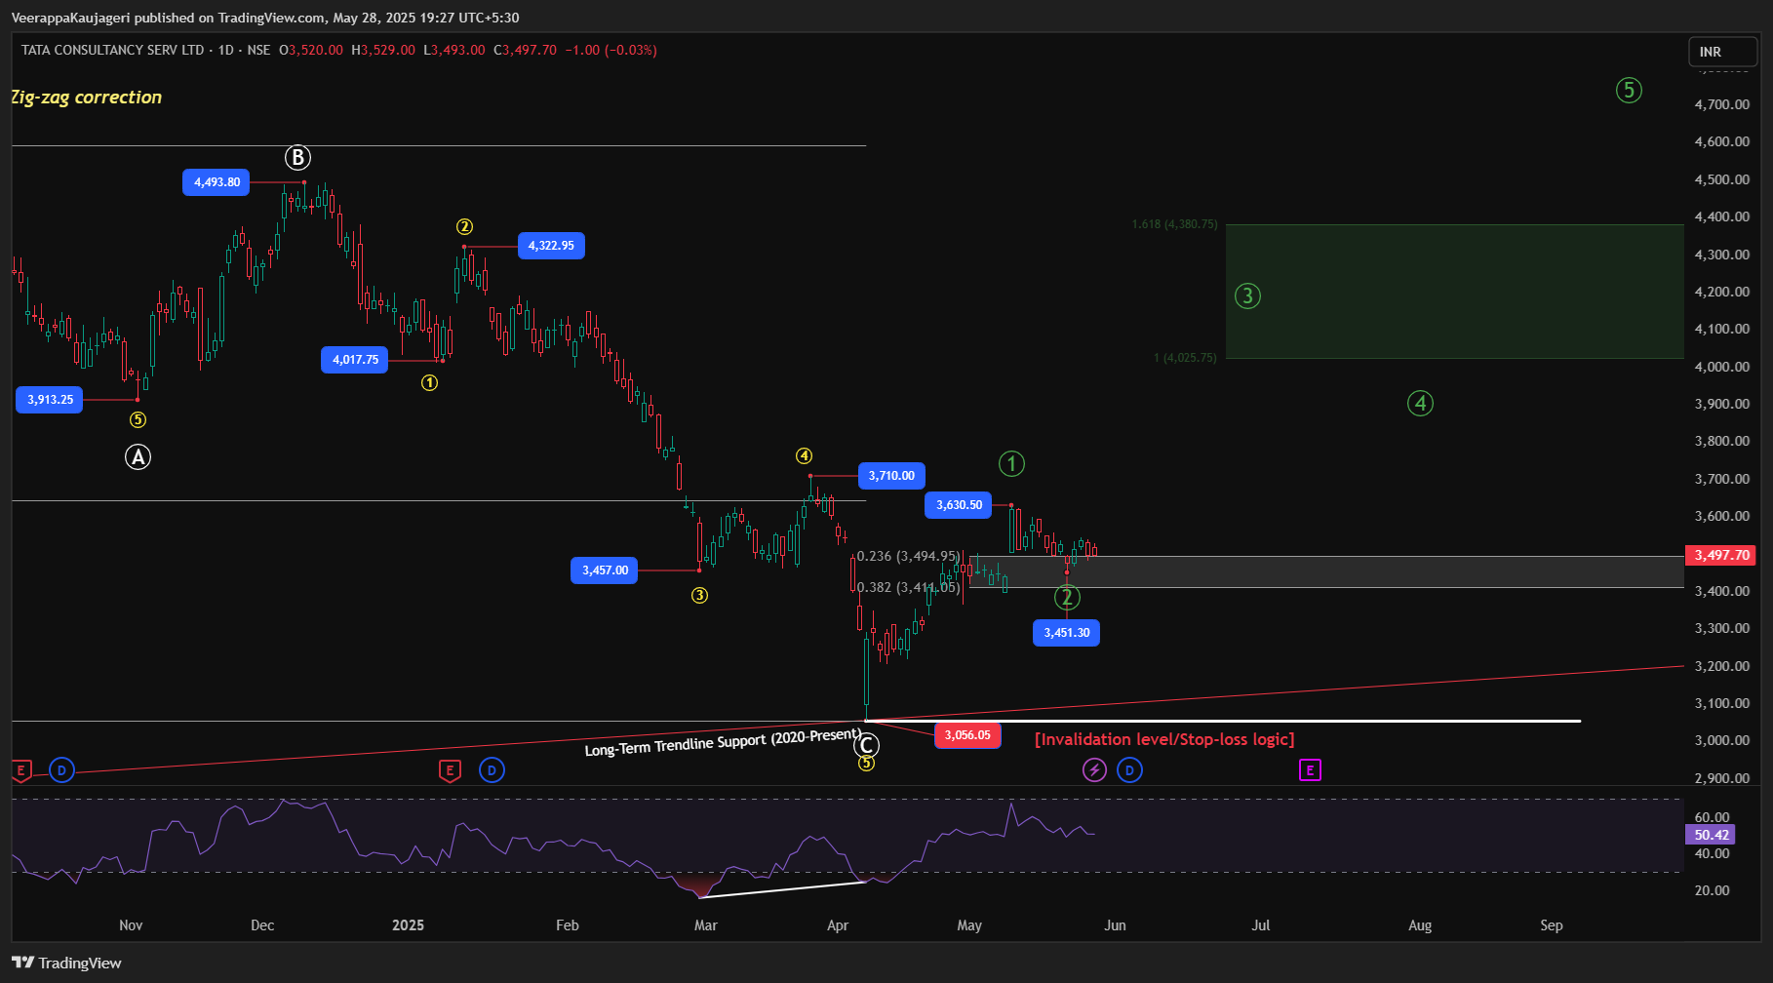
Task: Click the 3,913.25 price label
Action: [x=50, y=400]
